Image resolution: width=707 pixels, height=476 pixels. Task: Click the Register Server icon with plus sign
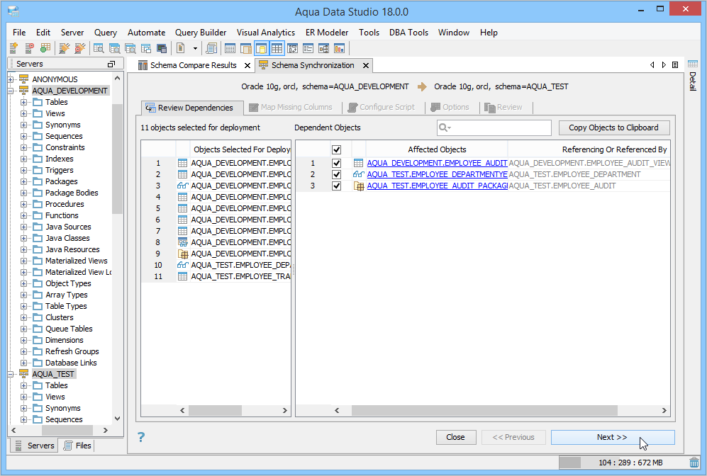[x=13, y=48]
